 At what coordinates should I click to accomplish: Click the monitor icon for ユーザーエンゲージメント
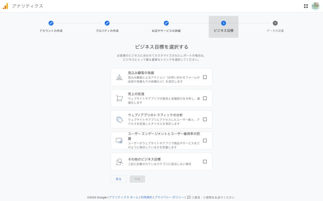[x=119, y=140]
